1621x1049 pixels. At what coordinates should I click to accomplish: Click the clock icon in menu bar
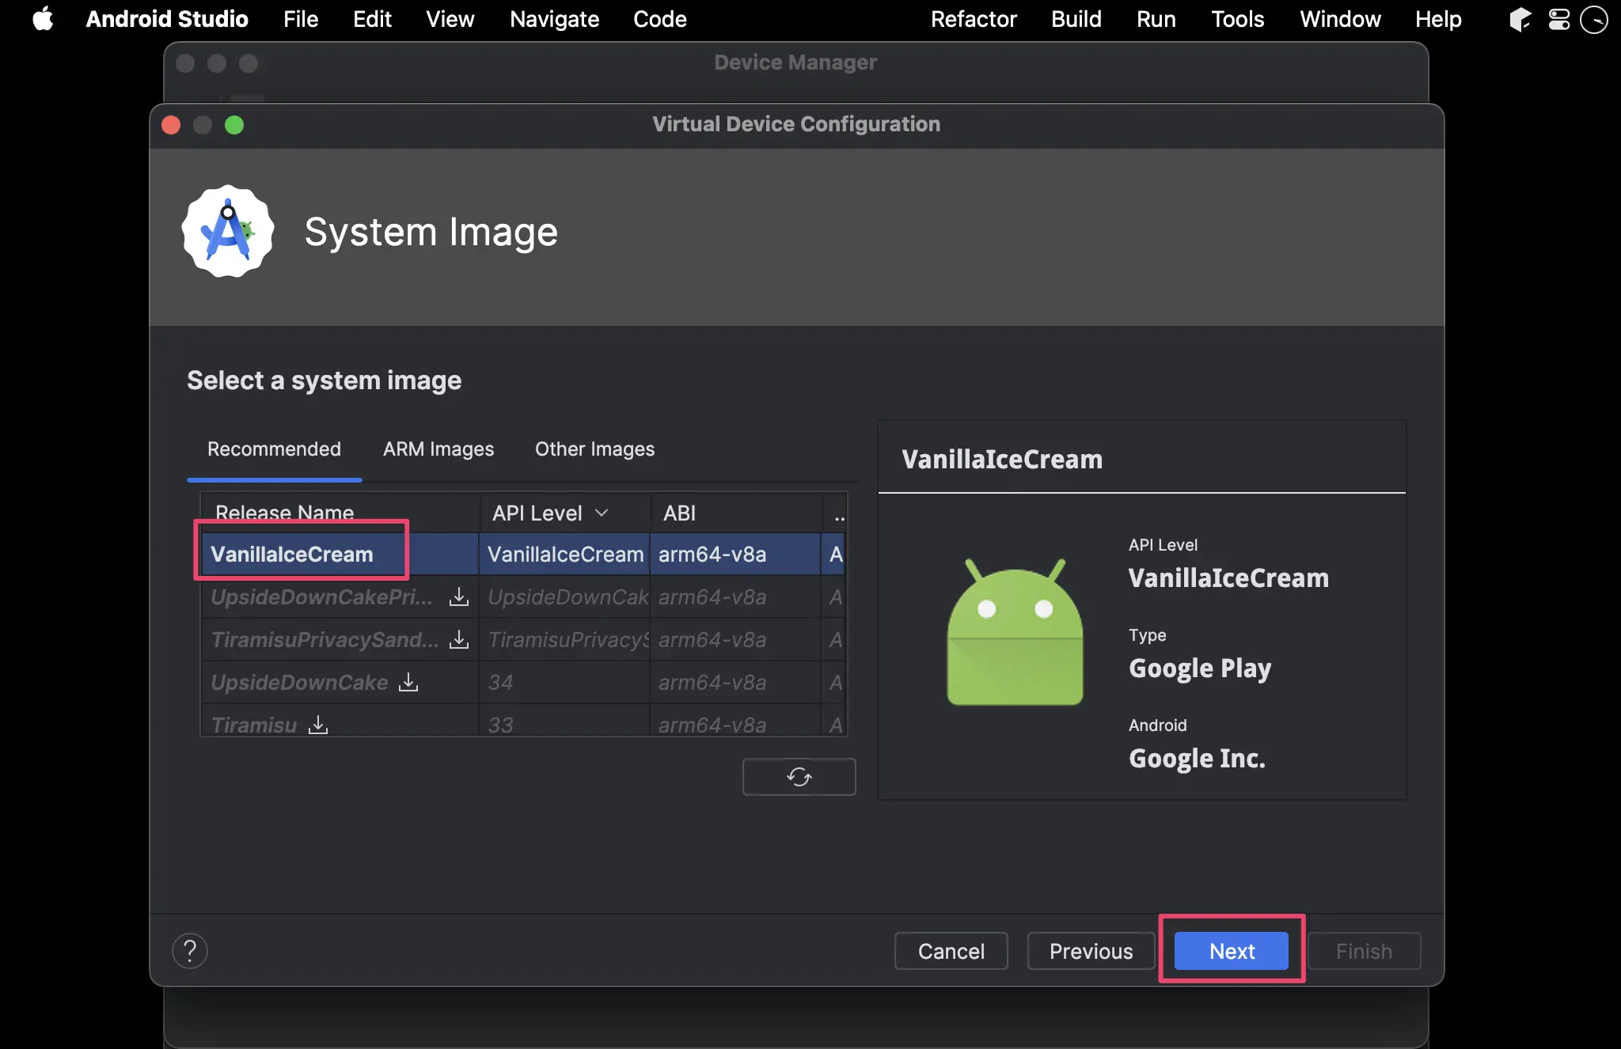pyautogui.click(x=1594, y=19)
